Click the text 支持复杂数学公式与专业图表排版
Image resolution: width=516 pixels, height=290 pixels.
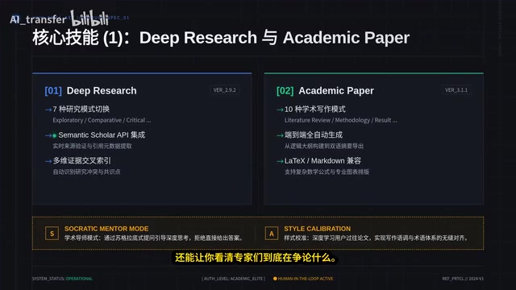[x=327, y=172]
